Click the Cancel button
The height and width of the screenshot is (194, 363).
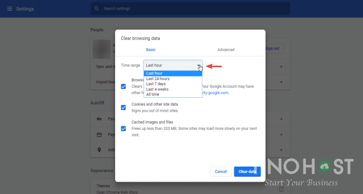(x=220, y=172)
